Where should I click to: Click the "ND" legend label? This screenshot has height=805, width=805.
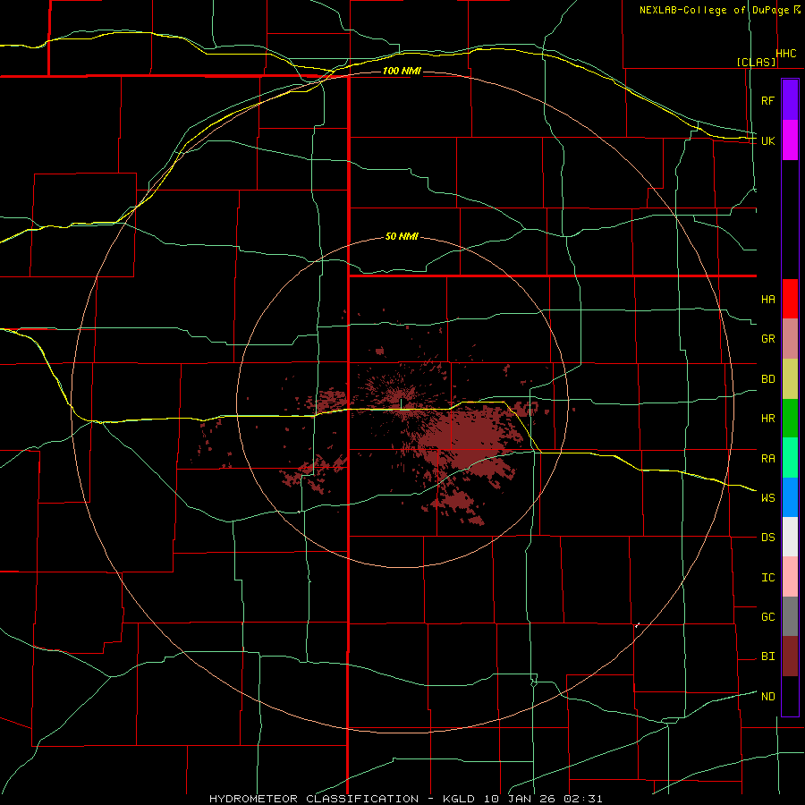click(x=767, y=696)
